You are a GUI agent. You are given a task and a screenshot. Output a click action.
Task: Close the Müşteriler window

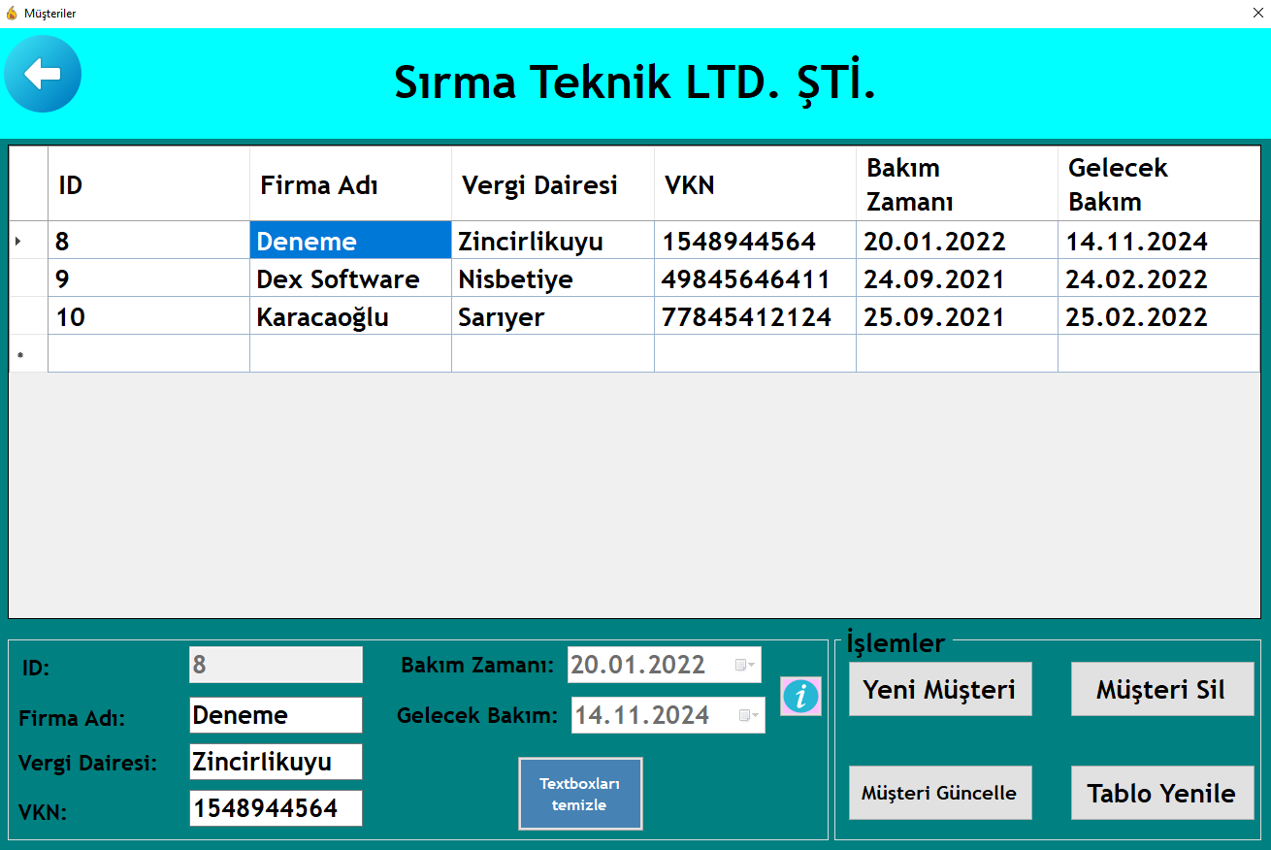[x=1255, y=14]
